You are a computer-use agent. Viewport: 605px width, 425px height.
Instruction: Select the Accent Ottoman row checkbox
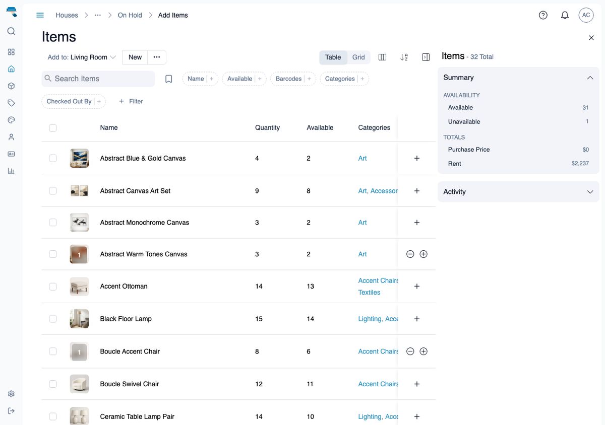pos(53,287)
